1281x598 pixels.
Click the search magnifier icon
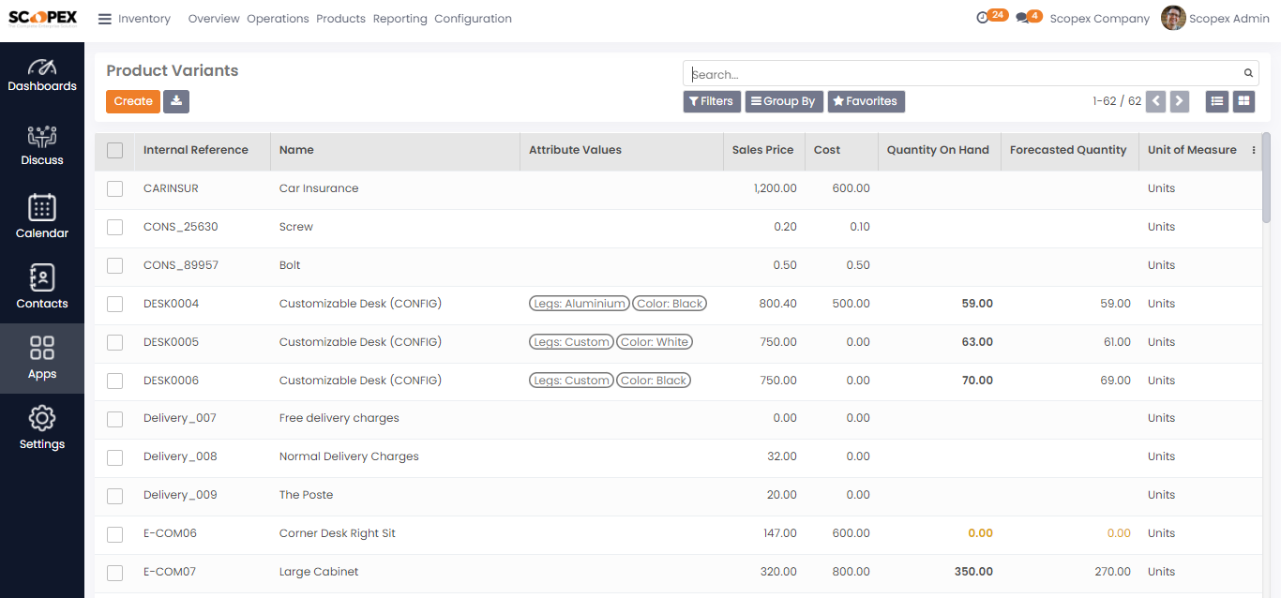click(1248, 73)
